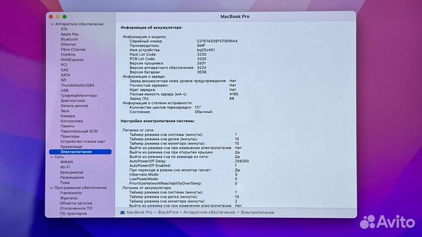Collapse the Сеть section chevron
Image resolution: width=422 pixels, height=237 pixels.
pos(52,157)
